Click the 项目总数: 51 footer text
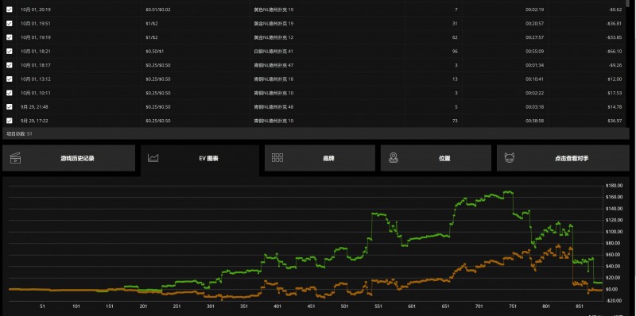The height and width of the screenshot is (316, 636). coord(19,133)
